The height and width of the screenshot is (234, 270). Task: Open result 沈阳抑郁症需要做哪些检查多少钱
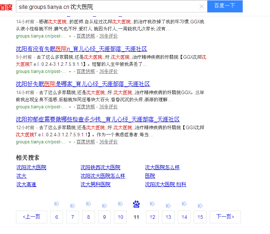(98, 119)
